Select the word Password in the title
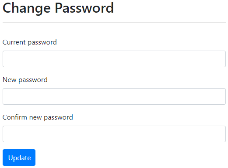228x168 pixels. (x=84, y=8)
